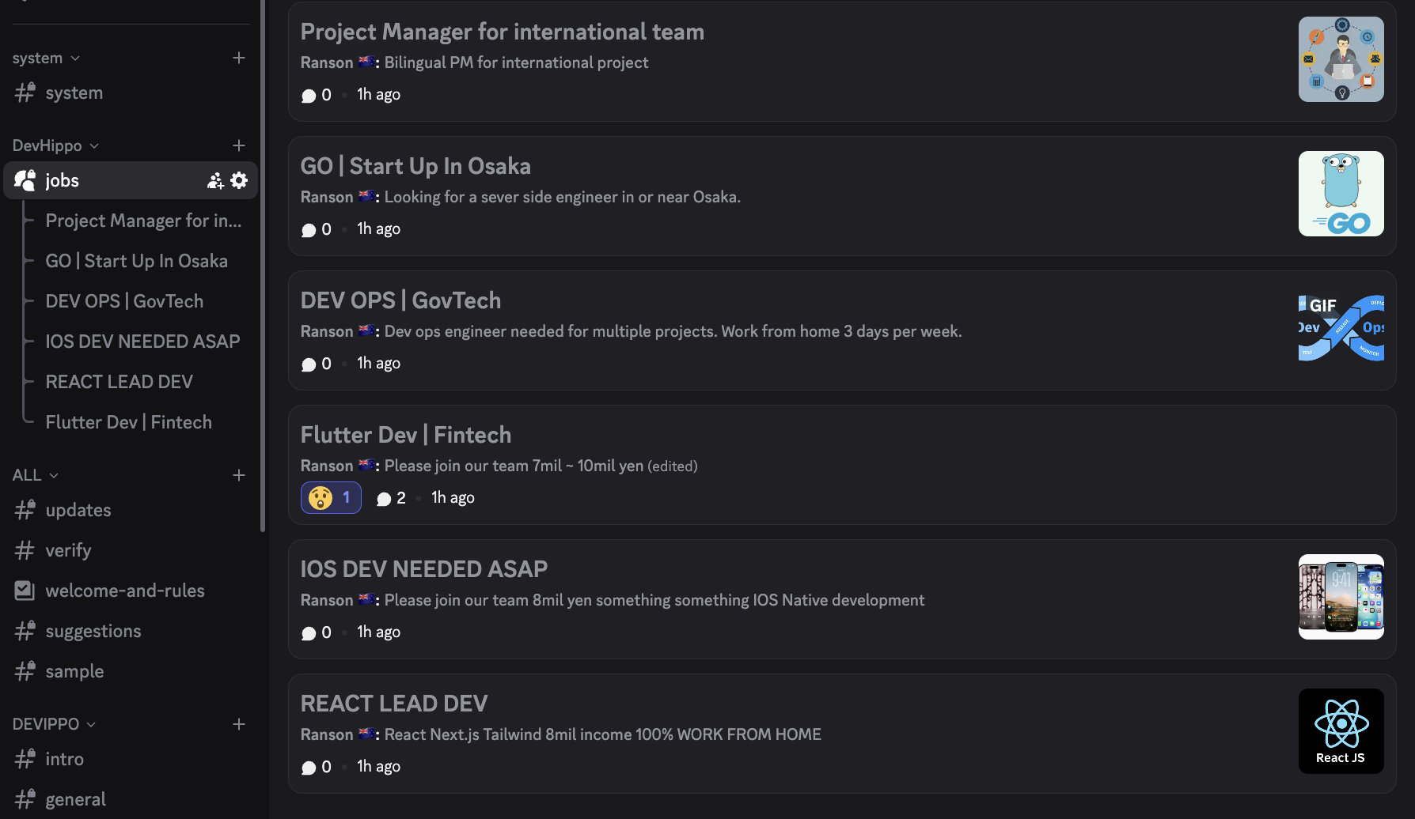Open the DEV OPS GIF thumbnail
The width and height of the screenshot is (1415, 819).
pos(1341,328)
